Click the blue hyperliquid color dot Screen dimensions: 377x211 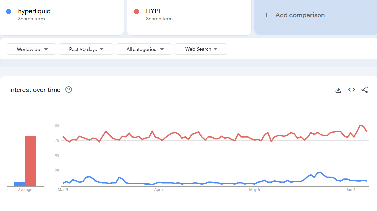[9, 11]
